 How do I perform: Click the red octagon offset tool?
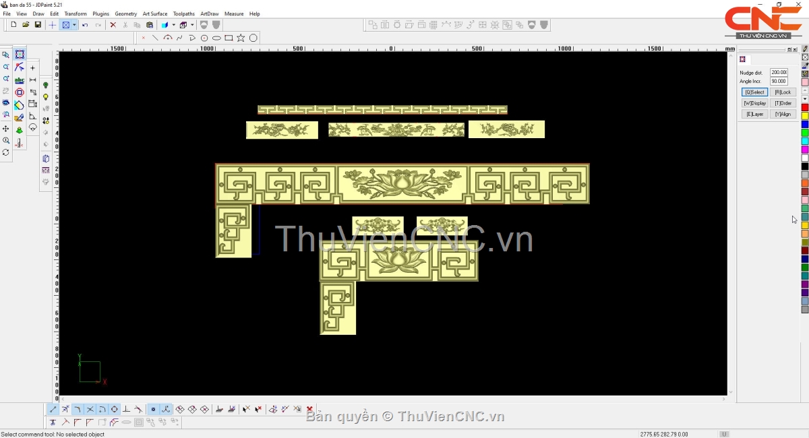(x=20, y=92)
